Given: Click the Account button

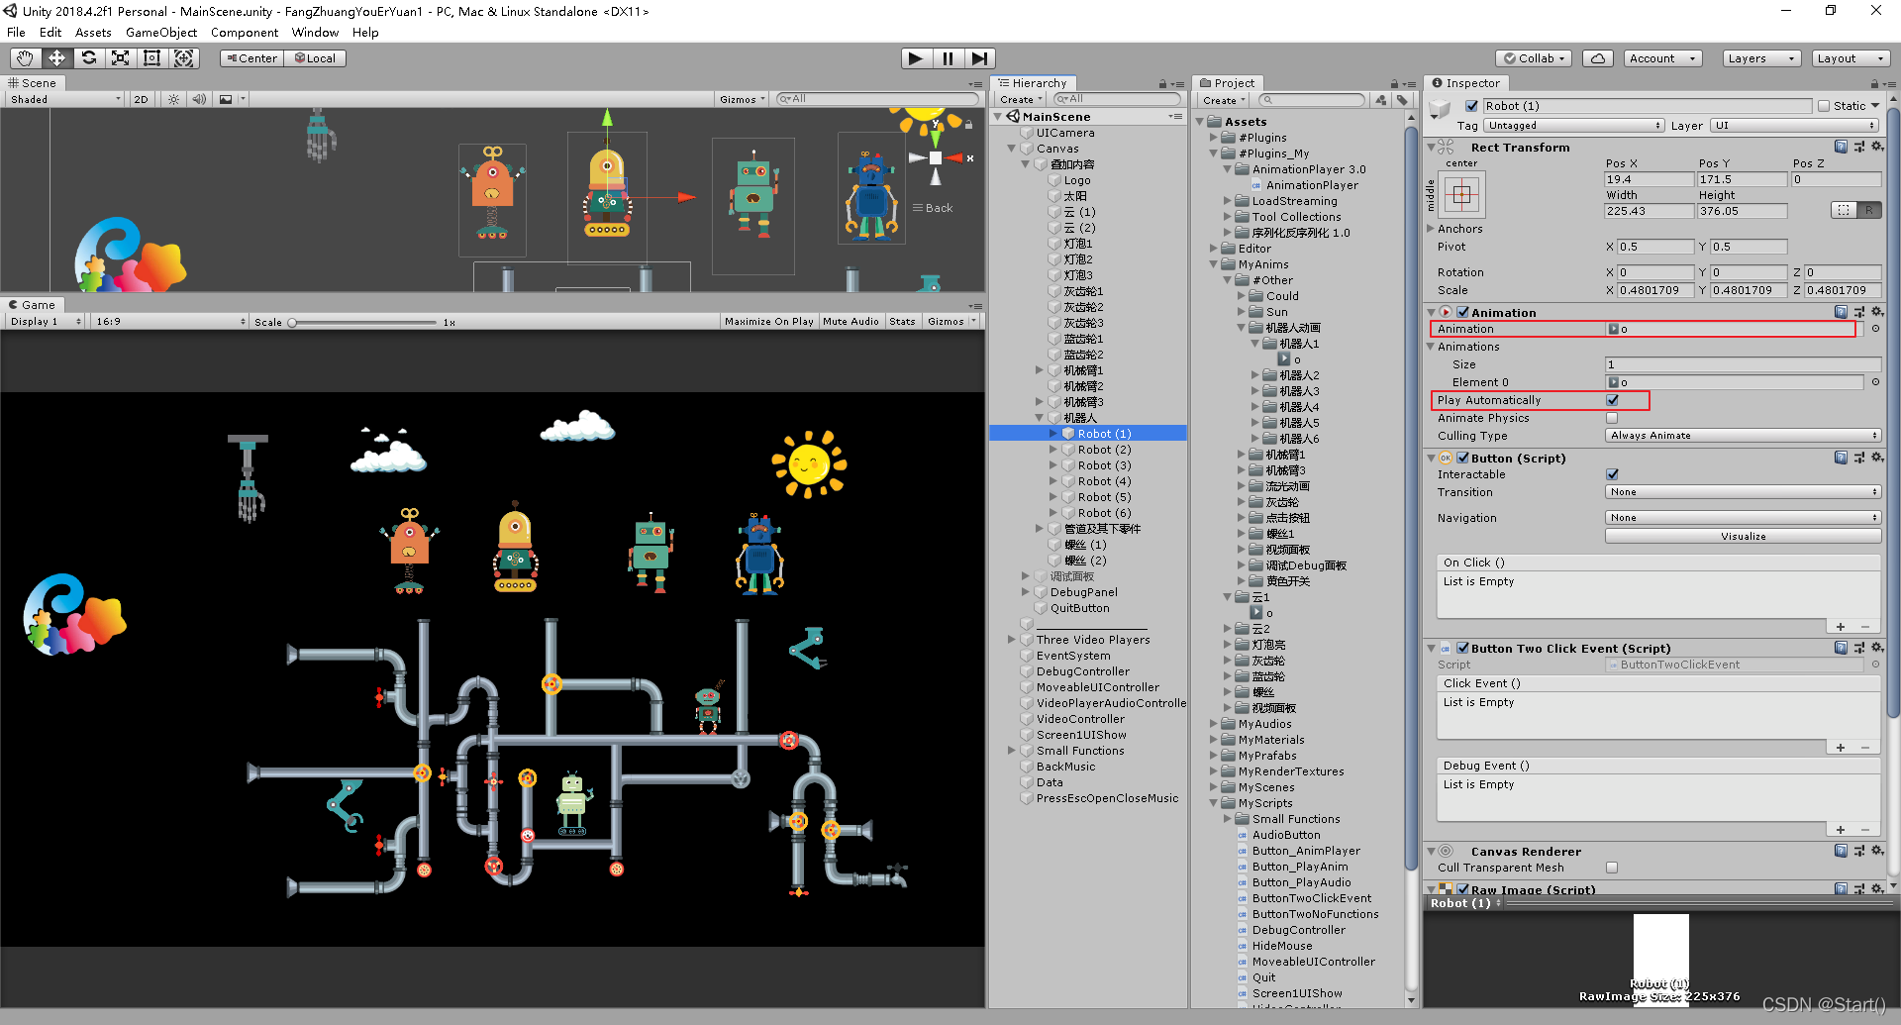Looking at the screenshot, I should click(1662, 58).
